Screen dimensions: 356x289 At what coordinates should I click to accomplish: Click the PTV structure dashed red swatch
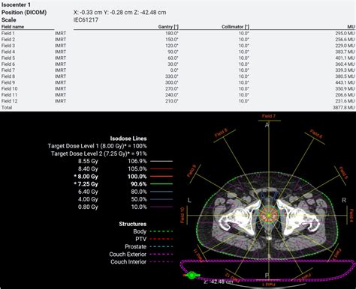click(161, 239)
